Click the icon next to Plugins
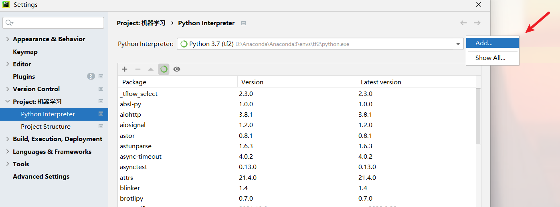Viewport: 560px width, 207px height. click(x=101, y=76)
